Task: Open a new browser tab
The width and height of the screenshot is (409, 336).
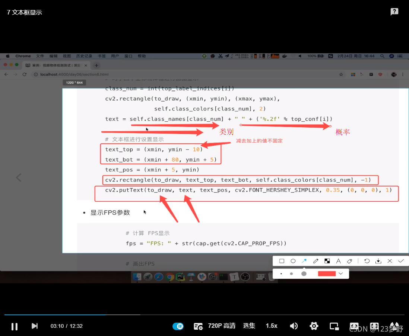Action: click(96, 65)
